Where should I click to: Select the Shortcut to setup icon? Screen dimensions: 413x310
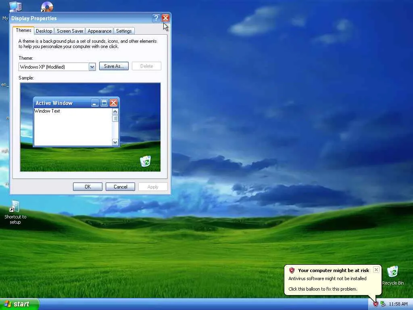pyautogui.click(x=15, y=212)
